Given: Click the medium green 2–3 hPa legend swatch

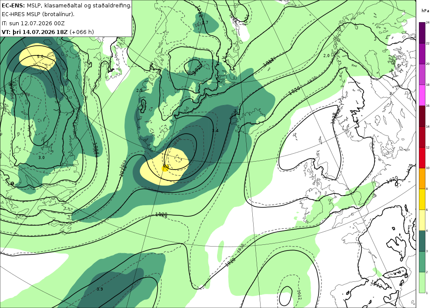Looking at the screenshot, I should [x=422, y=262].
